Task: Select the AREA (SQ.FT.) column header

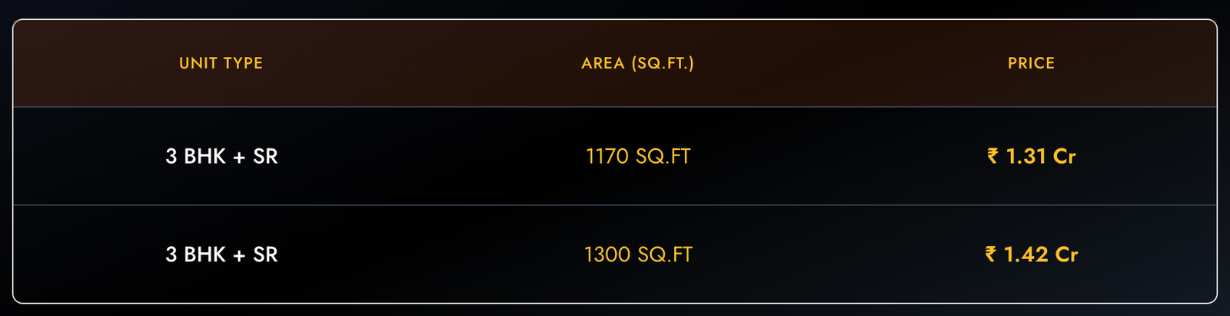Action: (x=637, y=63)
